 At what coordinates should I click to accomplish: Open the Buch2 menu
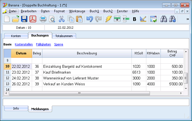click(x=108, y=11)
